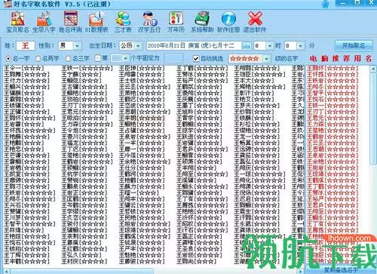Open the 万年历 perpetual calendar
Screen dimensions: 377x274
(x=176, y=22)
